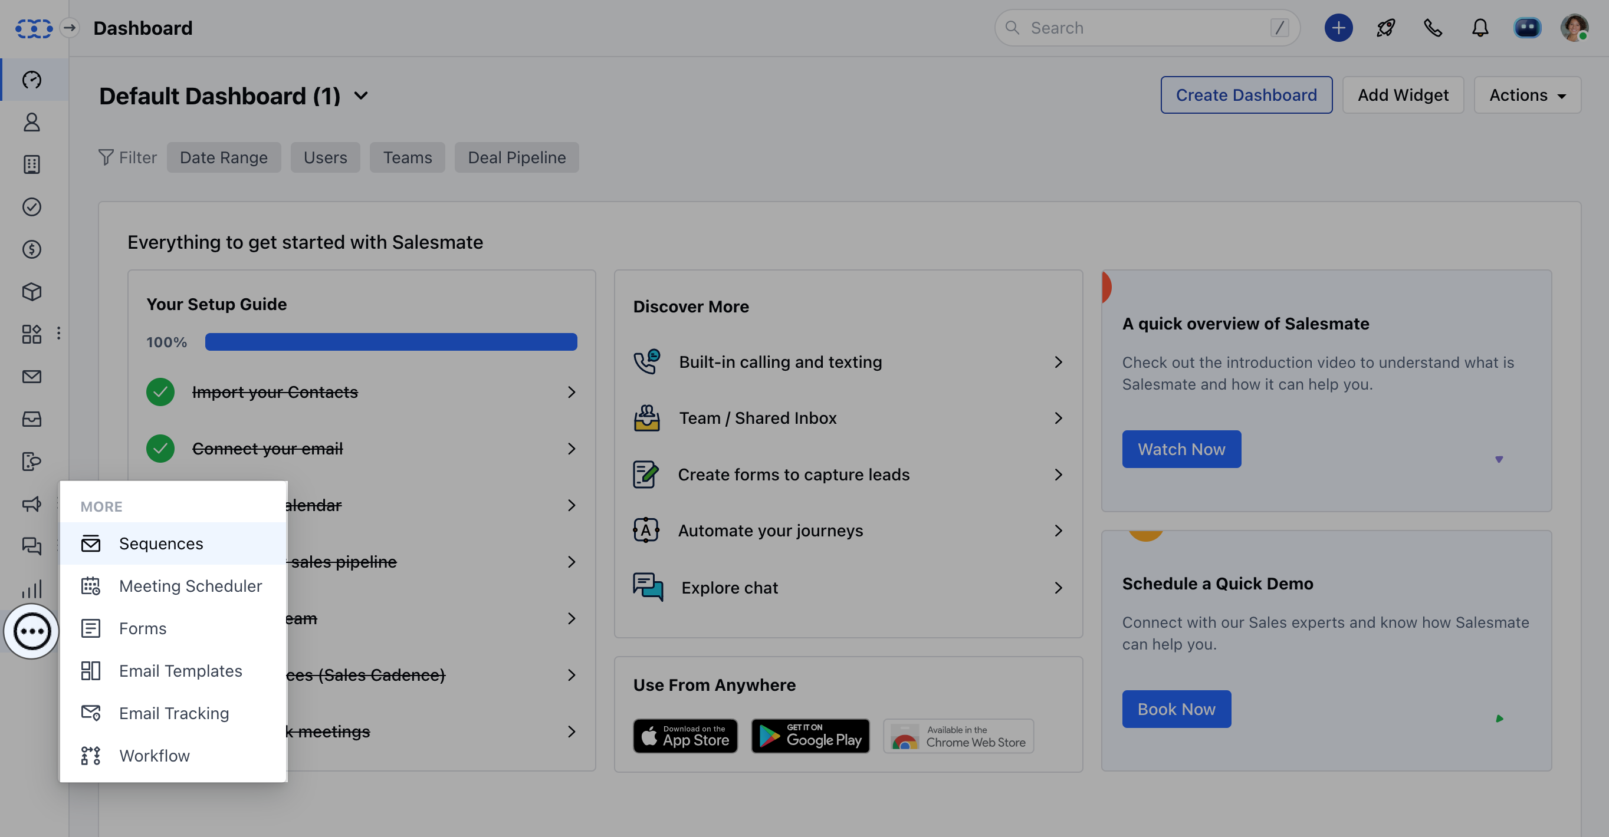Select Workflow from More menu
The height and width of the screenshot is (837, 1609).
pos(173,756)
